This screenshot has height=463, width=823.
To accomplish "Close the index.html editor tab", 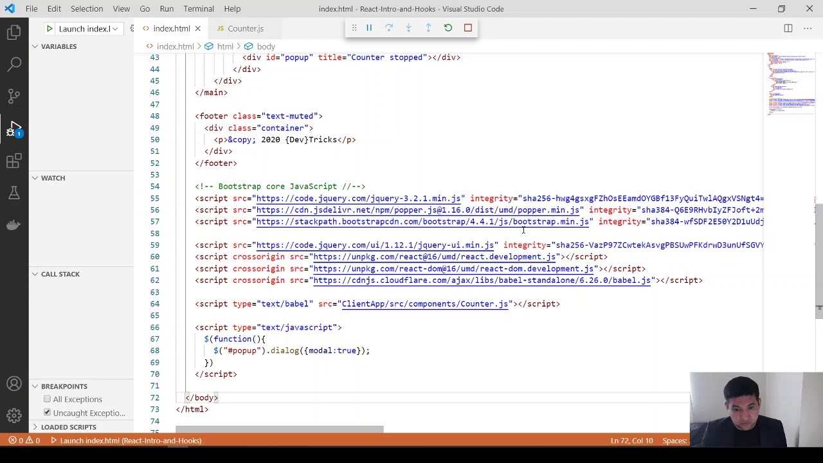I will click(x=197, y=28).
